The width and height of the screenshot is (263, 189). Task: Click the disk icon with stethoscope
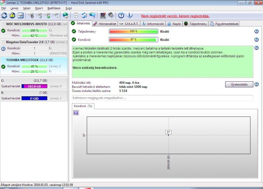tap(31, 15)
